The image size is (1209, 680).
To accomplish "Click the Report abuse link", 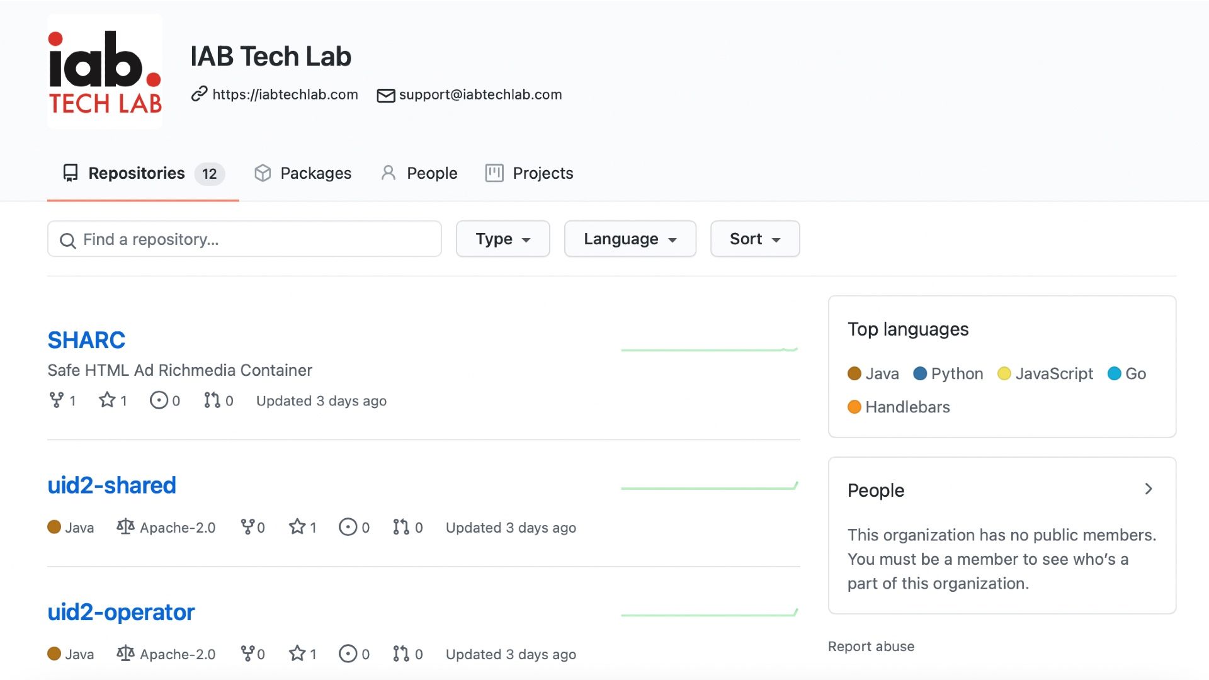I will coord(871,646).
